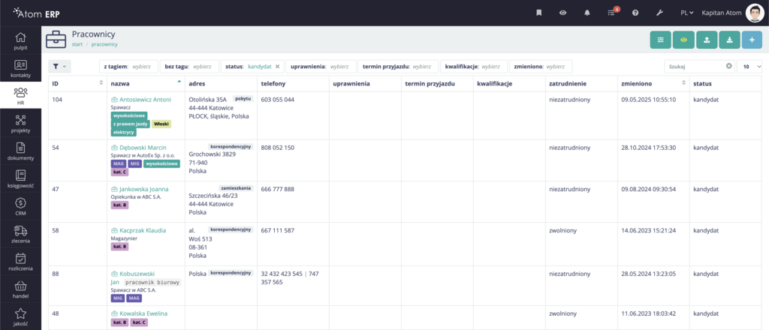Remove the kandydat status filter
Viewport: 769px width, 330px height.
coord(277,66)
